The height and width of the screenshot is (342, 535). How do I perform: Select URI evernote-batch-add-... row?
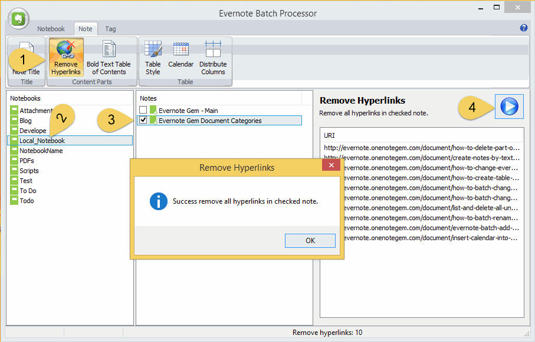[x=432, y=228]
